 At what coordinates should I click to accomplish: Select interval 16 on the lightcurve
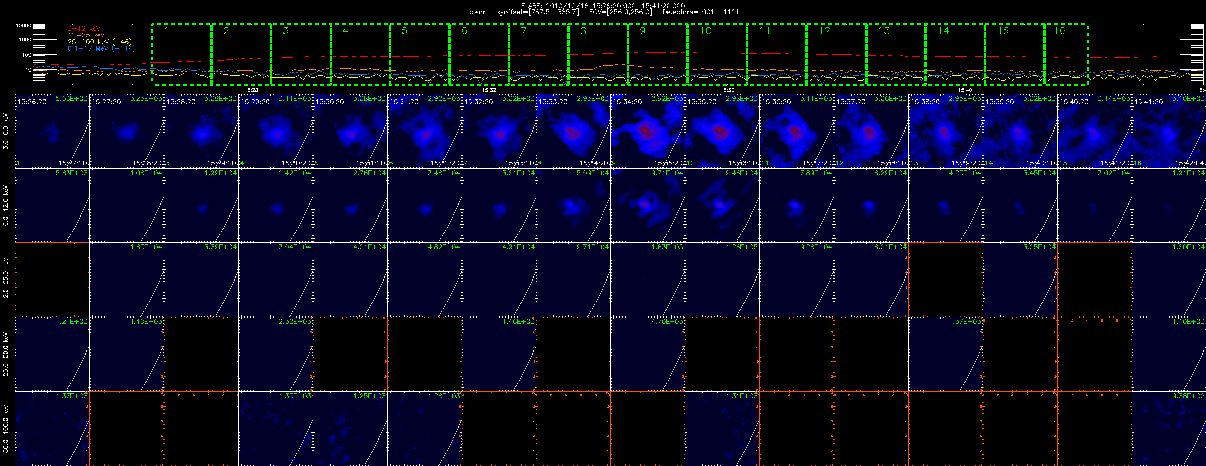click(1067, 55)
